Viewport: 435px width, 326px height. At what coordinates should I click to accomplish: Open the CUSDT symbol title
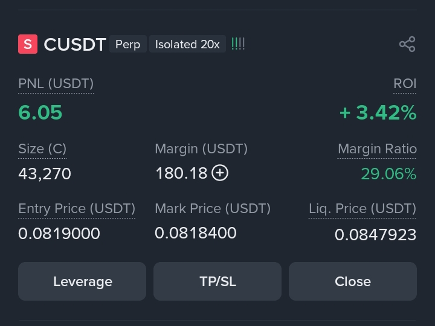coord(75,44)
